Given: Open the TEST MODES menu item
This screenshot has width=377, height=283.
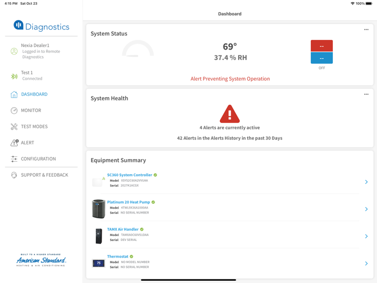Looking at the screenshot, I should click(34, 127).
